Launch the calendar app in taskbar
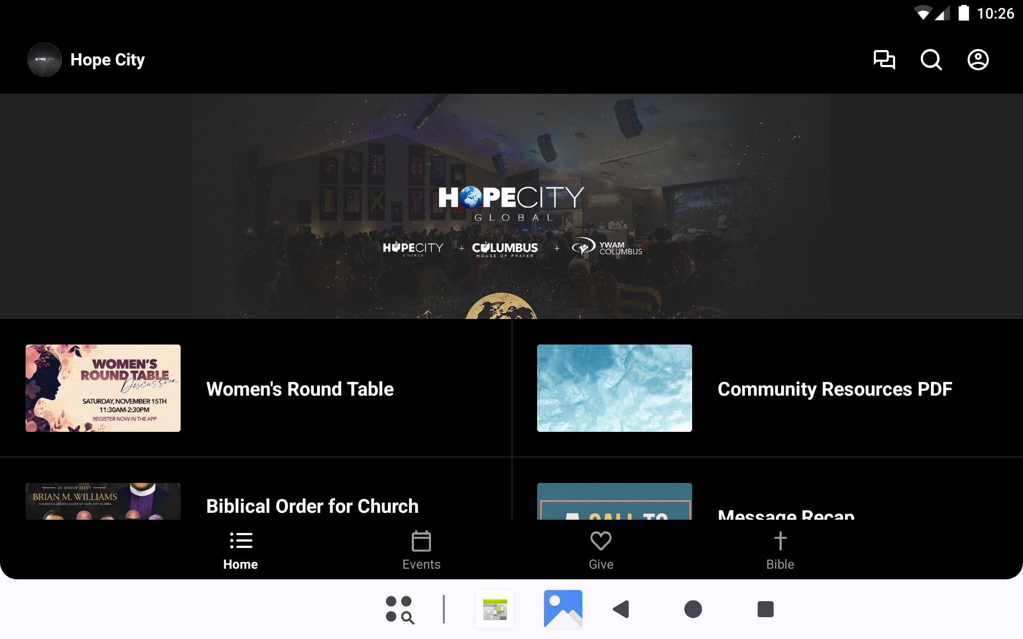 point(495,609)
